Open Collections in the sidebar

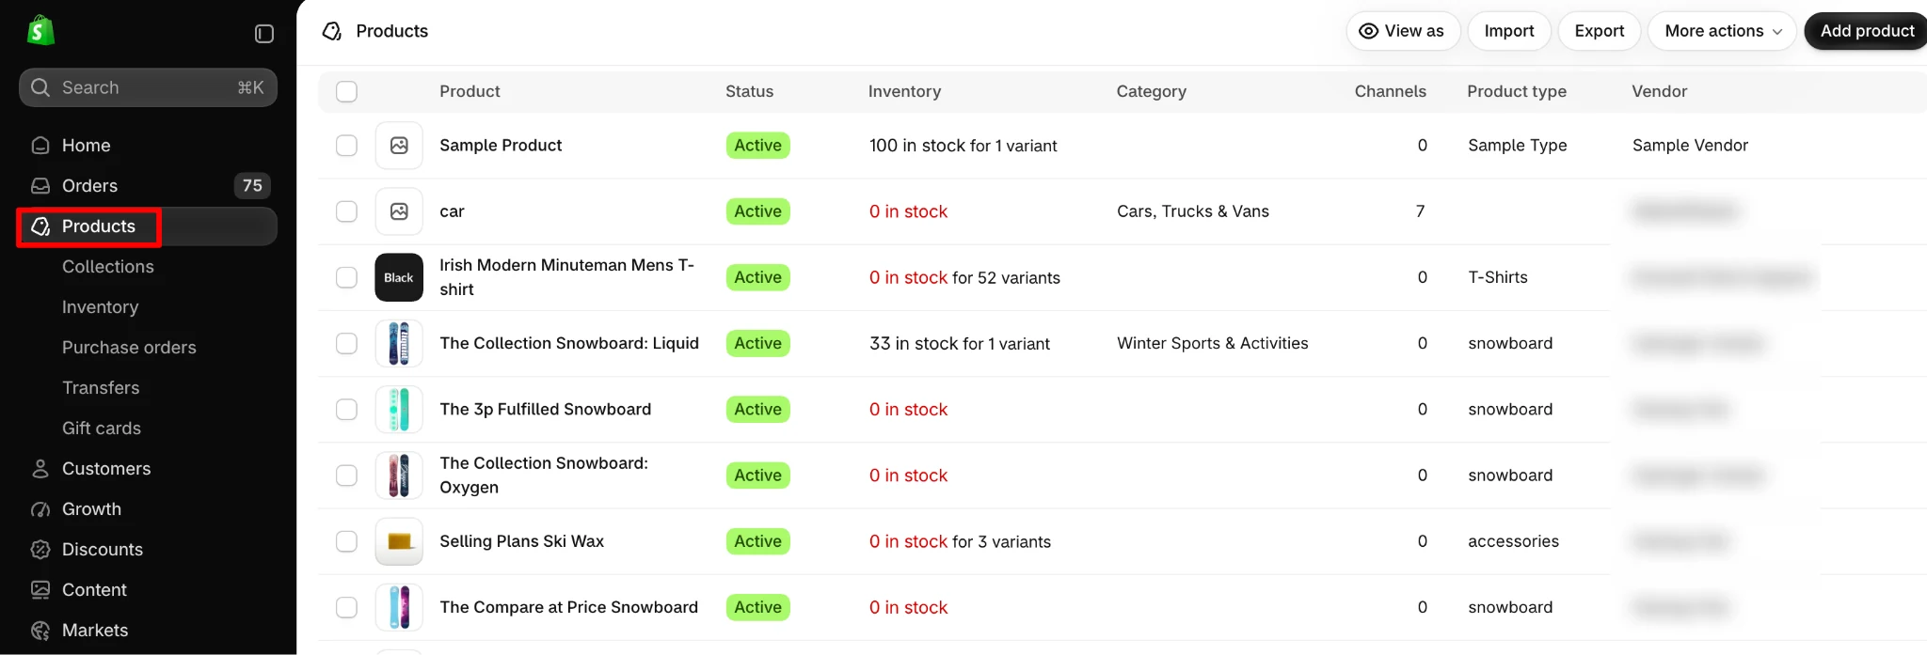pos(108,267)
